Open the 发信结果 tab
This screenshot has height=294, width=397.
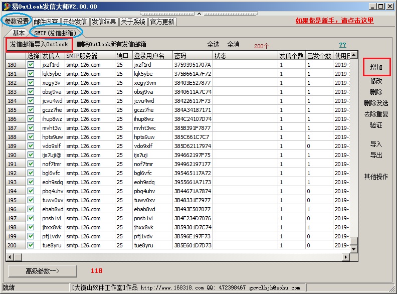tap(104, 22)
